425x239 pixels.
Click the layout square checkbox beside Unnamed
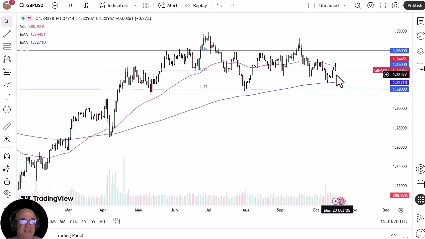point(311,5)
